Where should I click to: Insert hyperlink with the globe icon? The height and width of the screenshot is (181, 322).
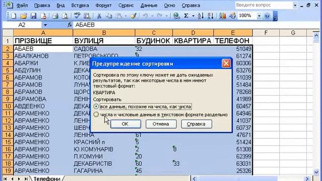click(x=176, y=16)
